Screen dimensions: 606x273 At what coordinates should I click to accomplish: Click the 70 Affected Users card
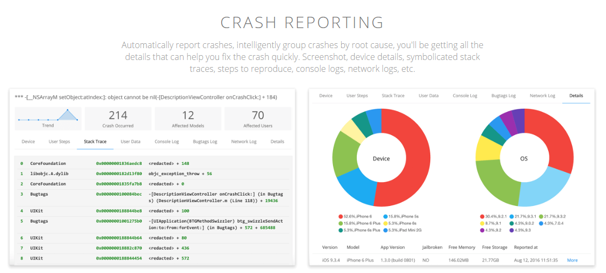point(258,119)
